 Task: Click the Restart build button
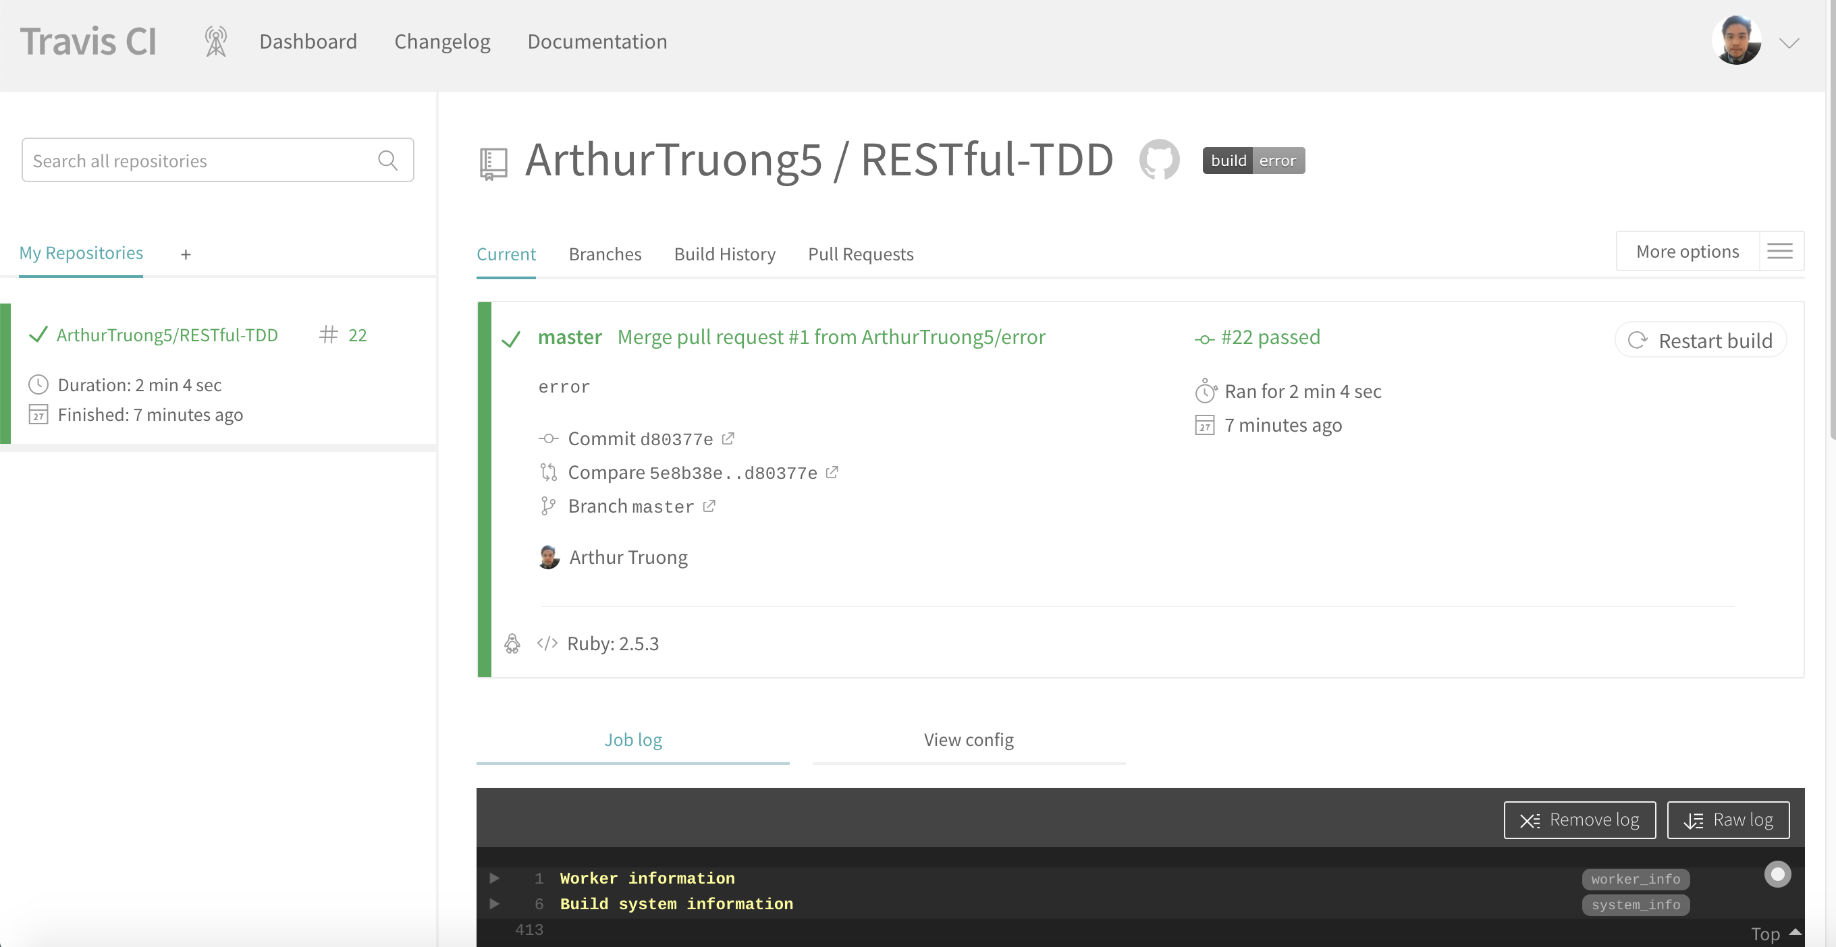pyautogui.click(x=1700, y=341)
